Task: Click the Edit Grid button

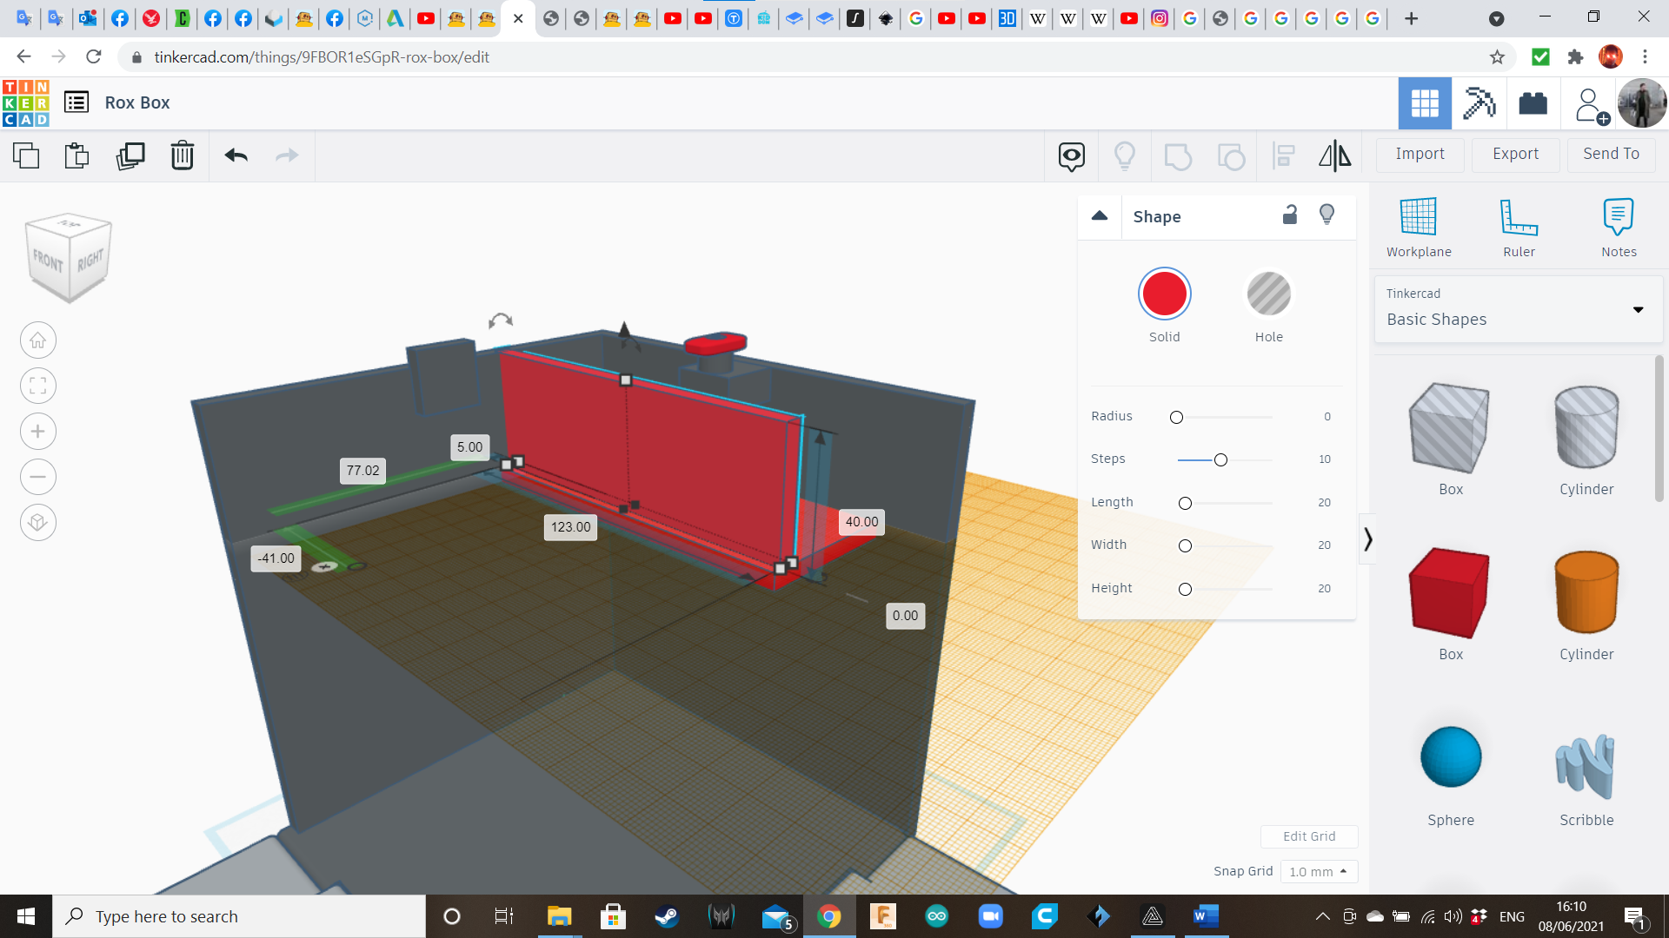Action: click(1309, 836)
